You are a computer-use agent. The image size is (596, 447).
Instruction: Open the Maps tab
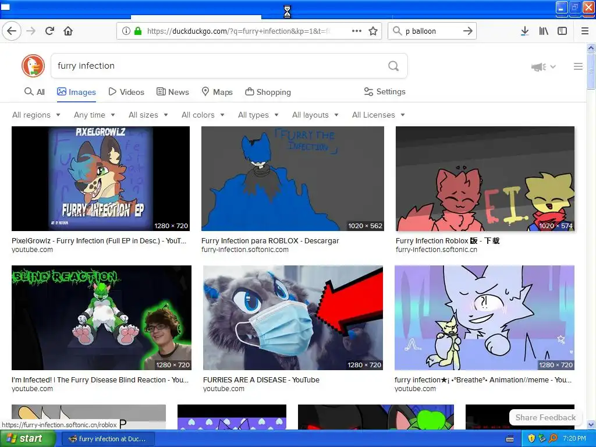(217, 92)
